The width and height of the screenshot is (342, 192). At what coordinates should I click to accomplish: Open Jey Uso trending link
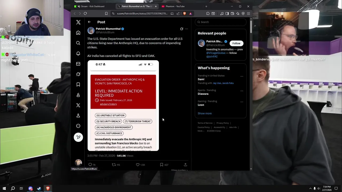[217, 83]
